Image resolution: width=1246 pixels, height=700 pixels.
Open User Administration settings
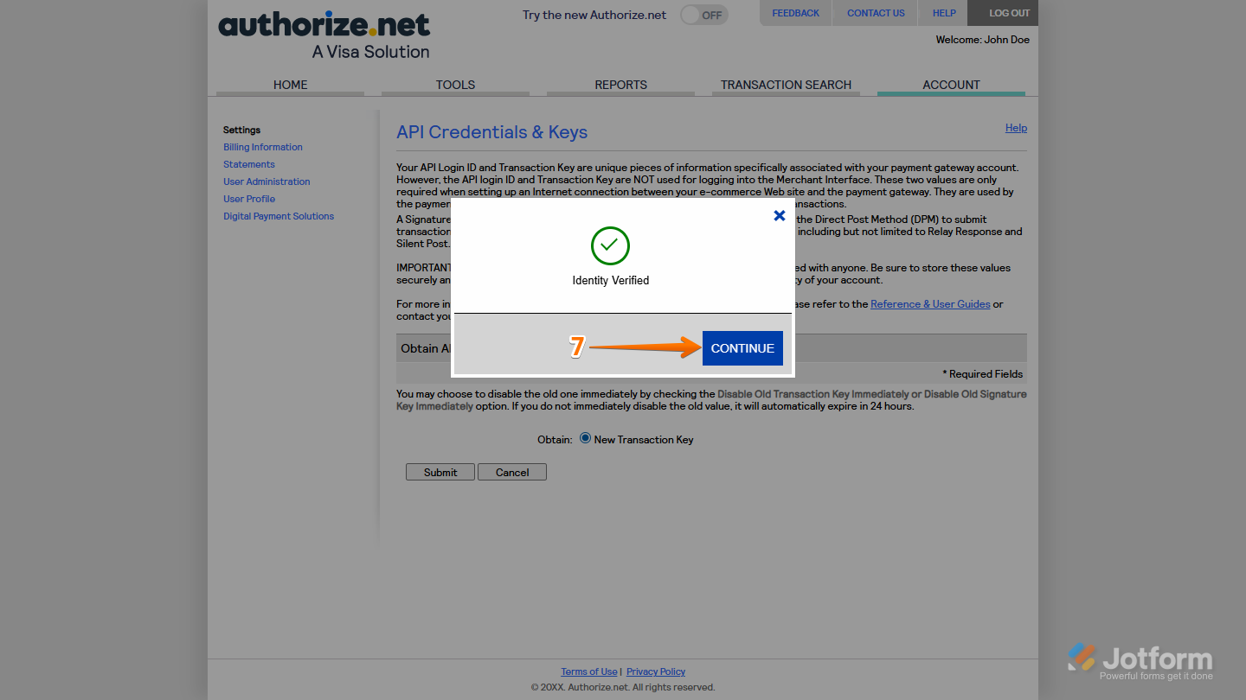pyautogui.click(x=266, y=181)
